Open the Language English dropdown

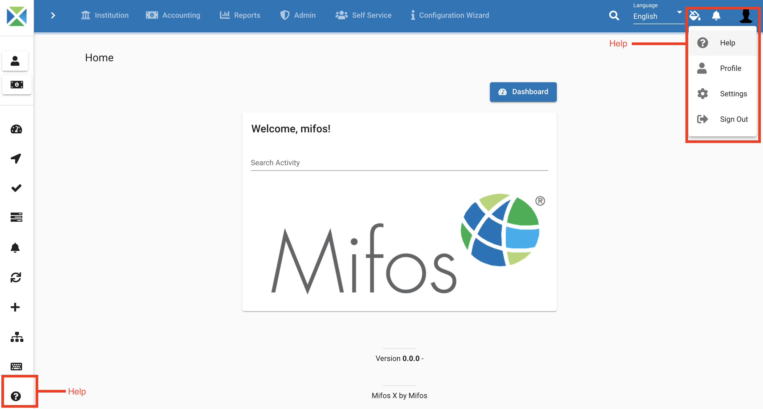coord(657,16)
